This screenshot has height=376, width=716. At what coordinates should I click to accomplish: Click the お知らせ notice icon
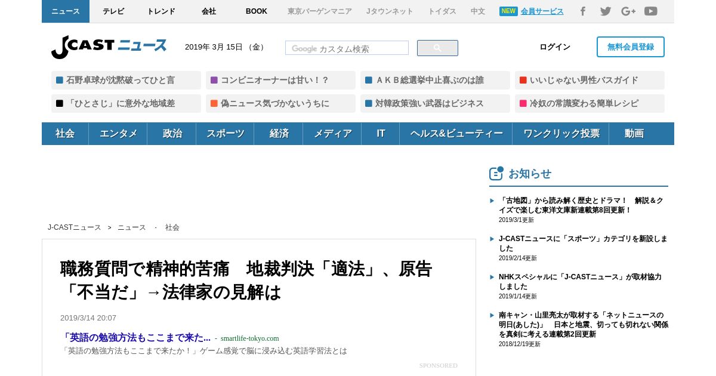pyautogui.click(x=496, y=173)
